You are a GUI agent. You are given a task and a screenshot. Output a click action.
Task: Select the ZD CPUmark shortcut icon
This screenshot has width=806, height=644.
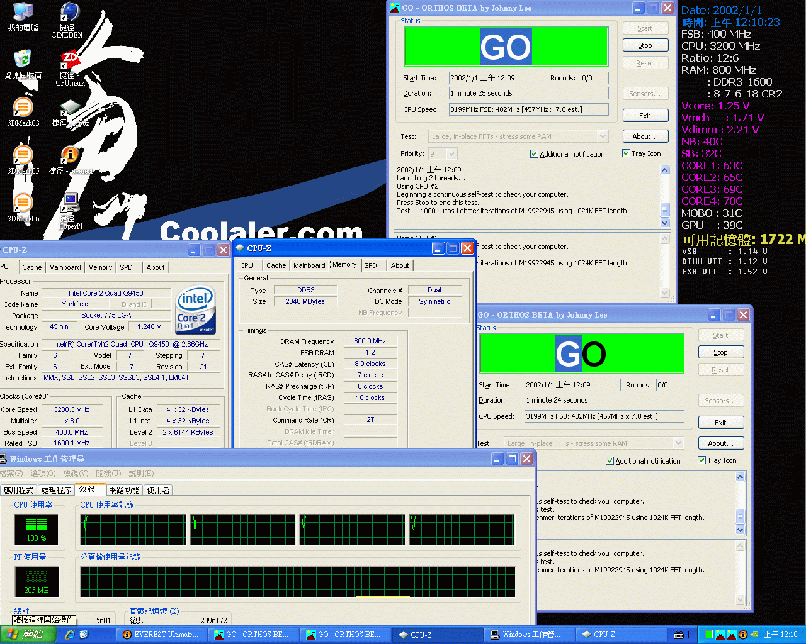pos(70,68)
